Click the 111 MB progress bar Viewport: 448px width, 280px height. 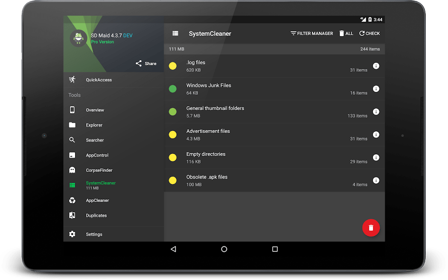(x=274, y=49)
